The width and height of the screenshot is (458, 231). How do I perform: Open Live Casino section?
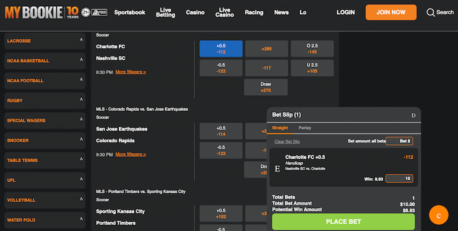tap(225, 12)
